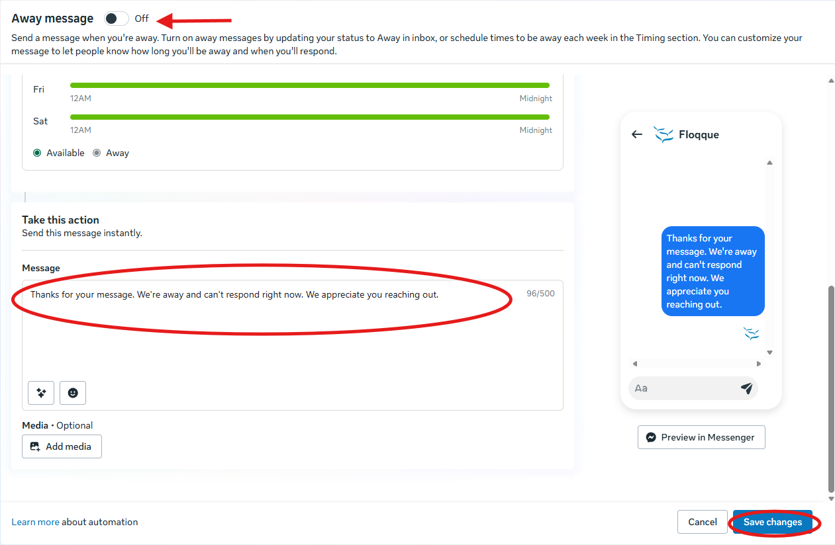Select the Available radio option
The image size is (835, 545).
pos(37,153)
